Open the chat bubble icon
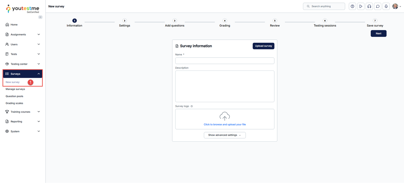The image size is (404, 183). click(x=378, y=6)
